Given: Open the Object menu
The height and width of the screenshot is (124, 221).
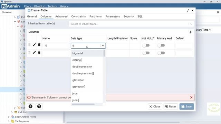Looking at the screenshot, I should pyautogui.click(x=39, y=6).
